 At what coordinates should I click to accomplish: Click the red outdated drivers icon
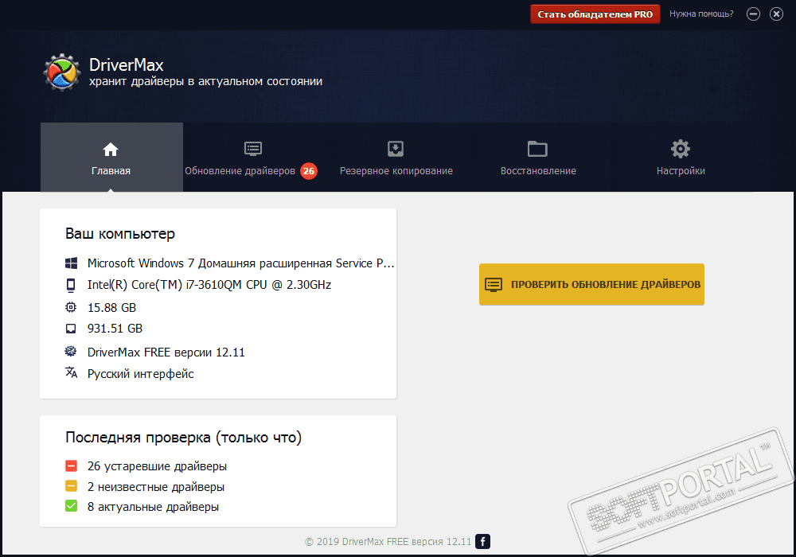(71, 465)
